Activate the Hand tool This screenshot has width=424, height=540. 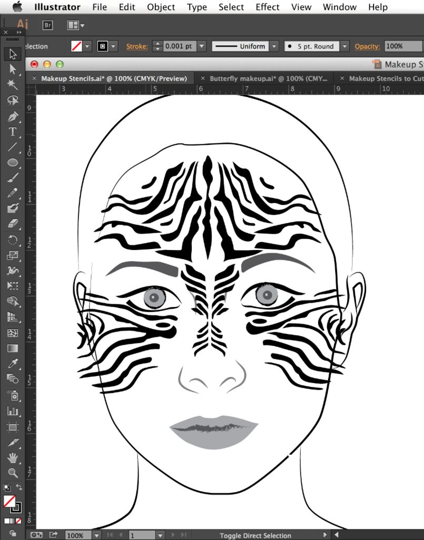coord(13,458)
